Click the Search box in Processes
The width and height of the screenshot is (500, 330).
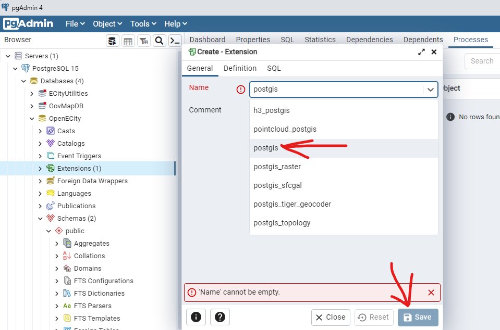pos(482,61)
